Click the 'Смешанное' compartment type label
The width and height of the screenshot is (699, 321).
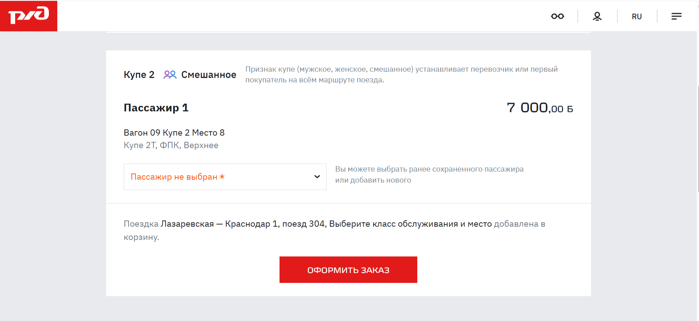(x=209, y=75)
